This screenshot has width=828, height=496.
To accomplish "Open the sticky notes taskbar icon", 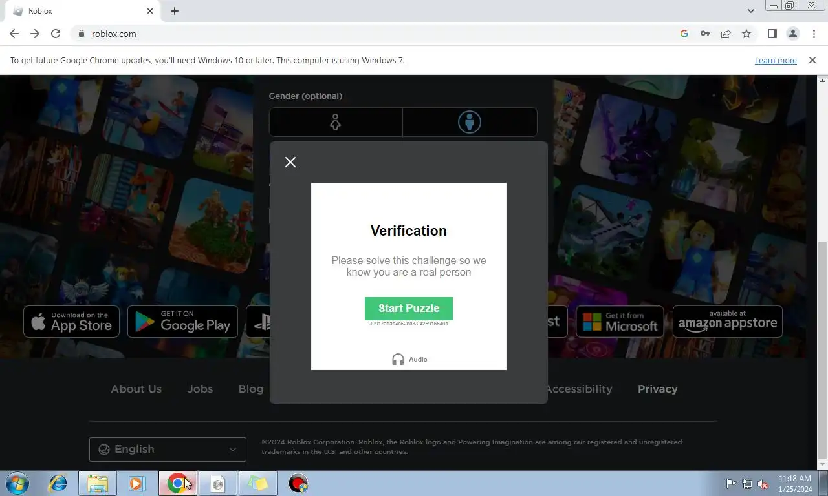I will coord(257,483).
